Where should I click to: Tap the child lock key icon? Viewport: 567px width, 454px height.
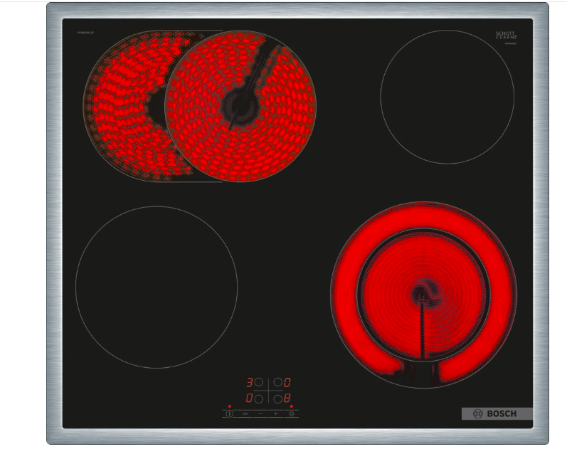tap(245, 413)
